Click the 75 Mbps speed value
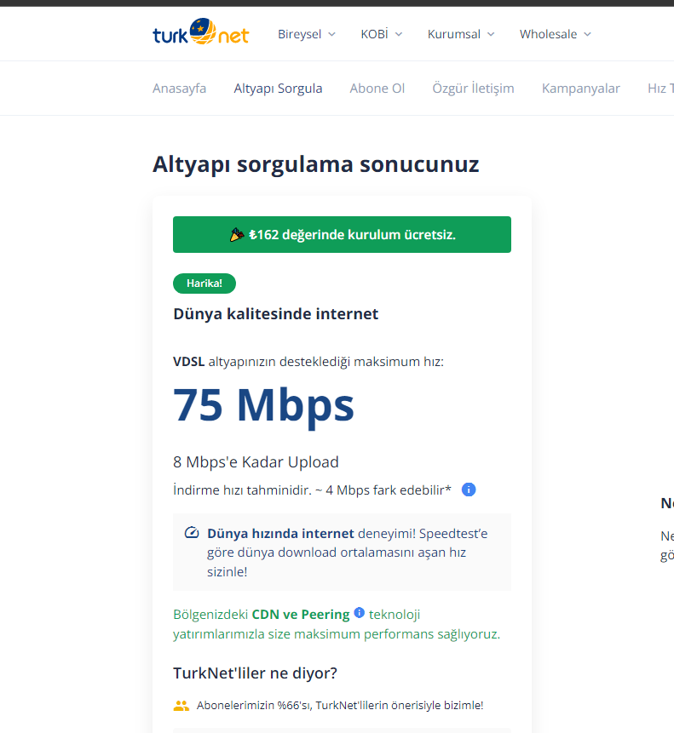The height and width of the screenshot is (733, 674). (264, 406)
